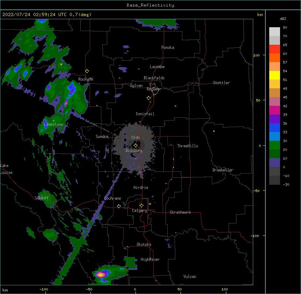Click the Base_Reflectivity title
The height and width of the screenshot is (294, 301).
click(x=150, y=5)
